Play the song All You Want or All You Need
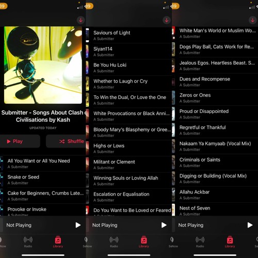 [x=43, y=164]
